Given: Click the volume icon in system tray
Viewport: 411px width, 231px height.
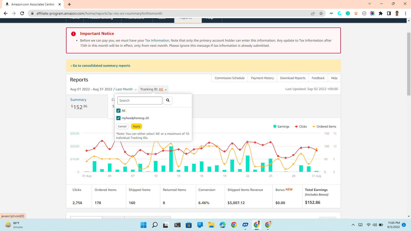Looking at the screenshot, I should click(375, 225).
